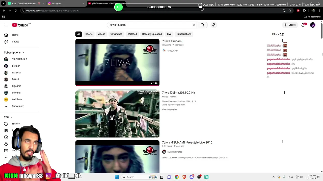Play the 7Liwa Tsunami video thumbnail
The height and width of the screenshot is (181, 323).
pos(117,62)
